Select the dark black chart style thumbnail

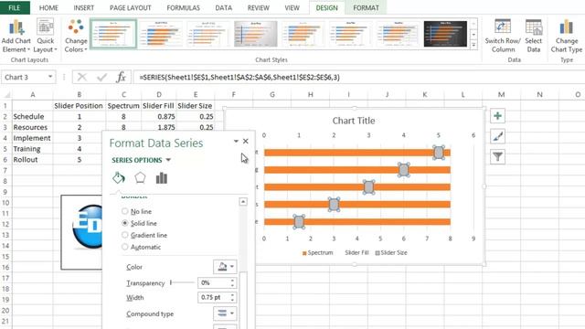(445, 34)
